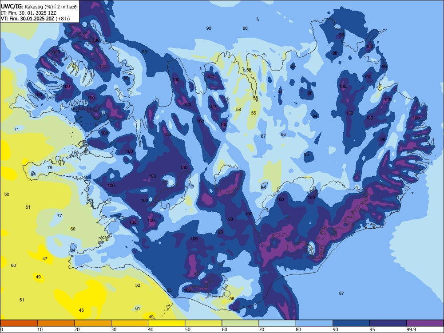Click the humidity value '45' on the map
Image resolution: width=444 pixels, height=333 pixels.
81,310
